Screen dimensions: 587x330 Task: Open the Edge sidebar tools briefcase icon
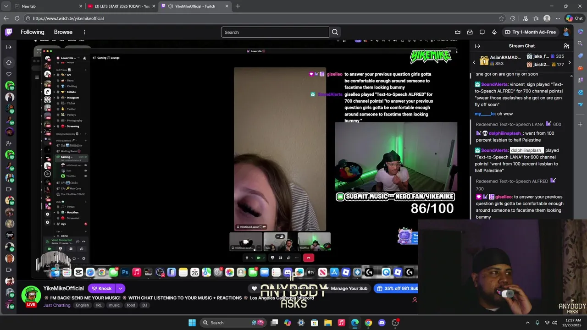580,68
